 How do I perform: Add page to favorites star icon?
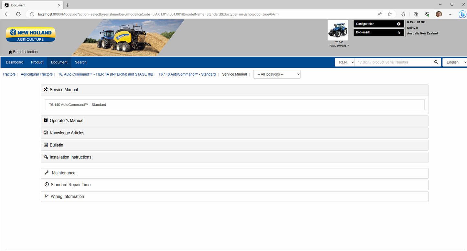click(x=390, y=14)
